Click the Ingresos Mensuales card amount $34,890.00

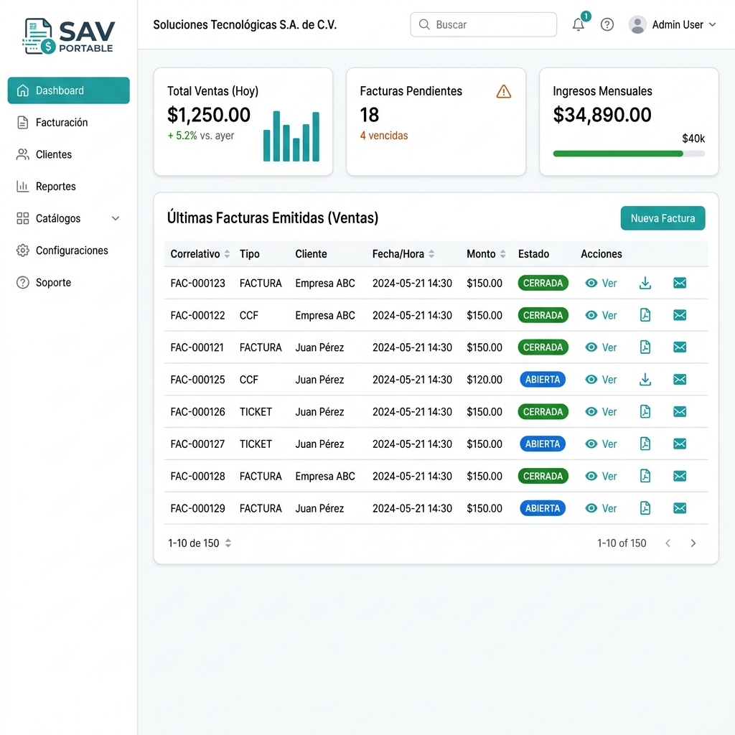[602, 115]
